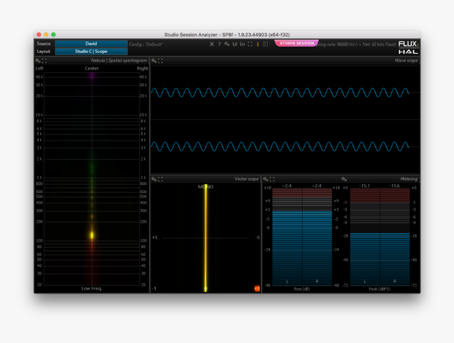This screenshot has height=343, width=454.
Task: Expand the Wave scope panel to fullscreen
Action: click(160, 61)
